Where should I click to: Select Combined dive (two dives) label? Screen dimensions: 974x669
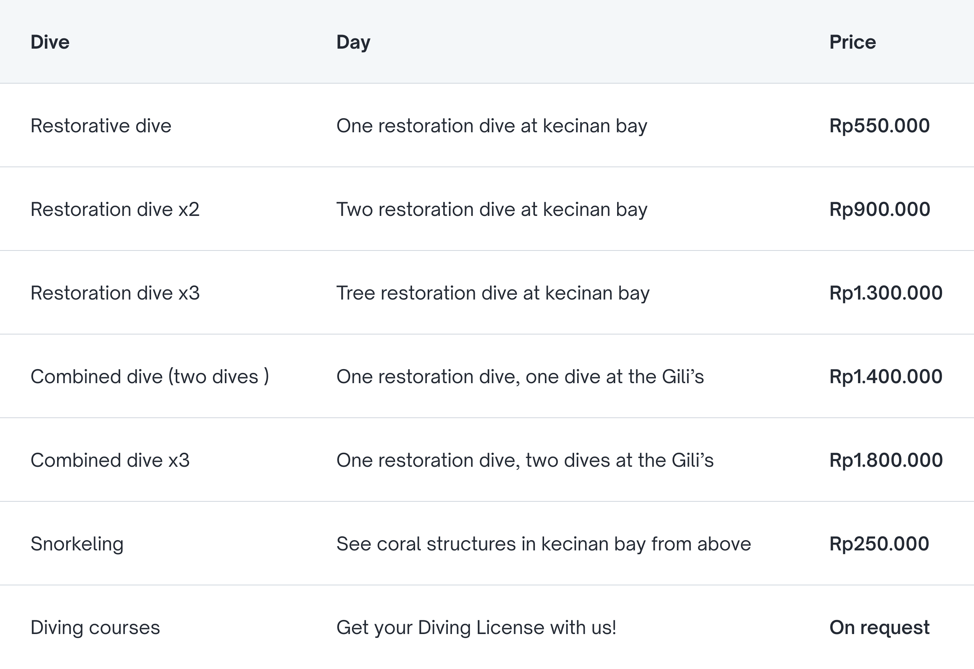(150, 376)
